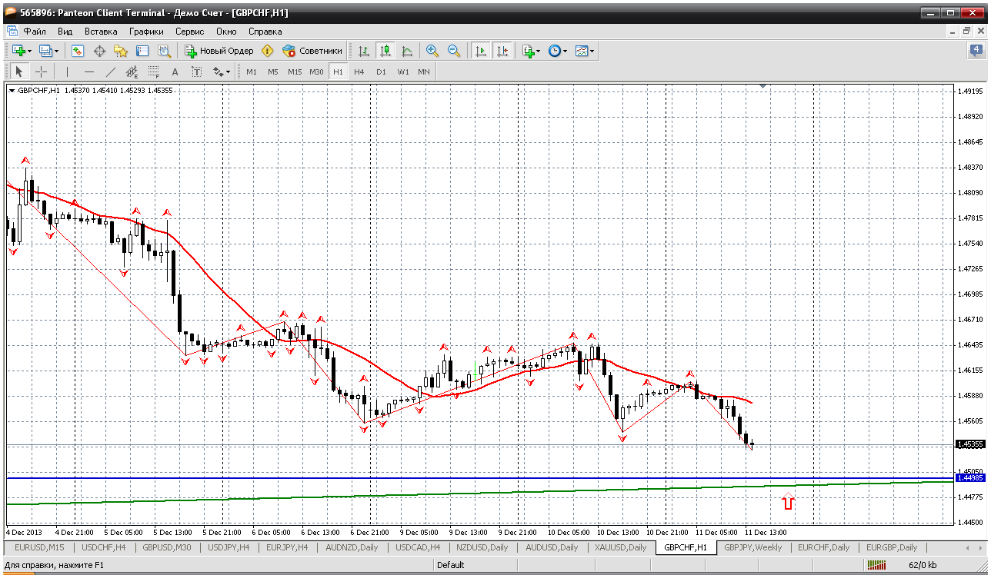This screenshot has width=991, height=575.
Task: Open the notifications bubble showing 4
Action: pyautogui.click(x=976, y=51)
